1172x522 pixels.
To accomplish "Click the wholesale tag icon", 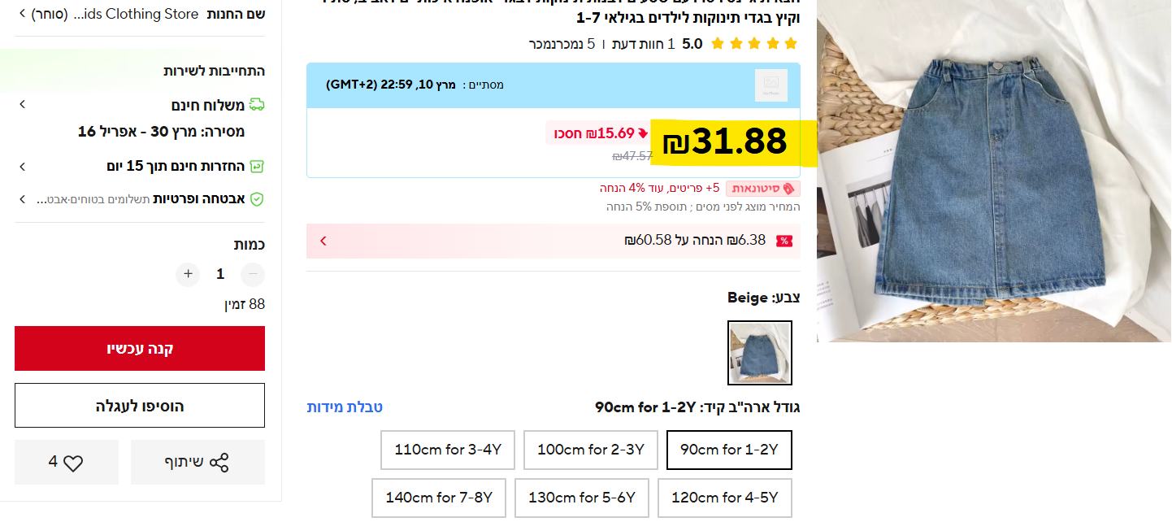I will [788, 189].
